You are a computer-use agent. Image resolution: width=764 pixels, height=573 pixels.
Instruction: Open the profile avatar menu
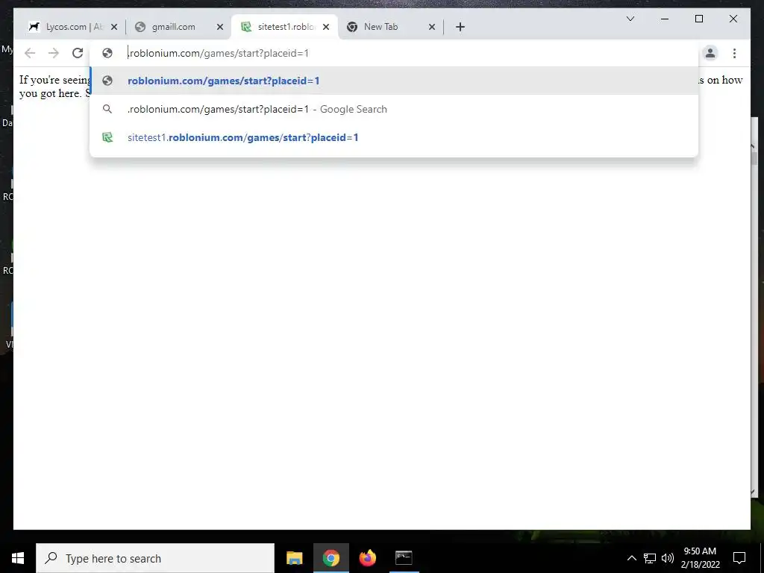[710, 53]
